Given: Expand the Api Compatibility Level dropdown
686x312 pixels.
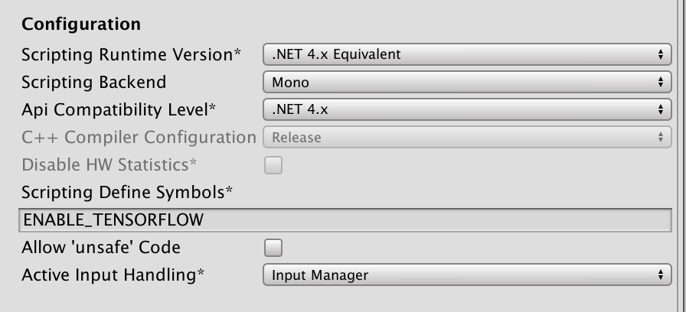Looking at the screenshot, I should pyautogui.click(x=465, y=110).
